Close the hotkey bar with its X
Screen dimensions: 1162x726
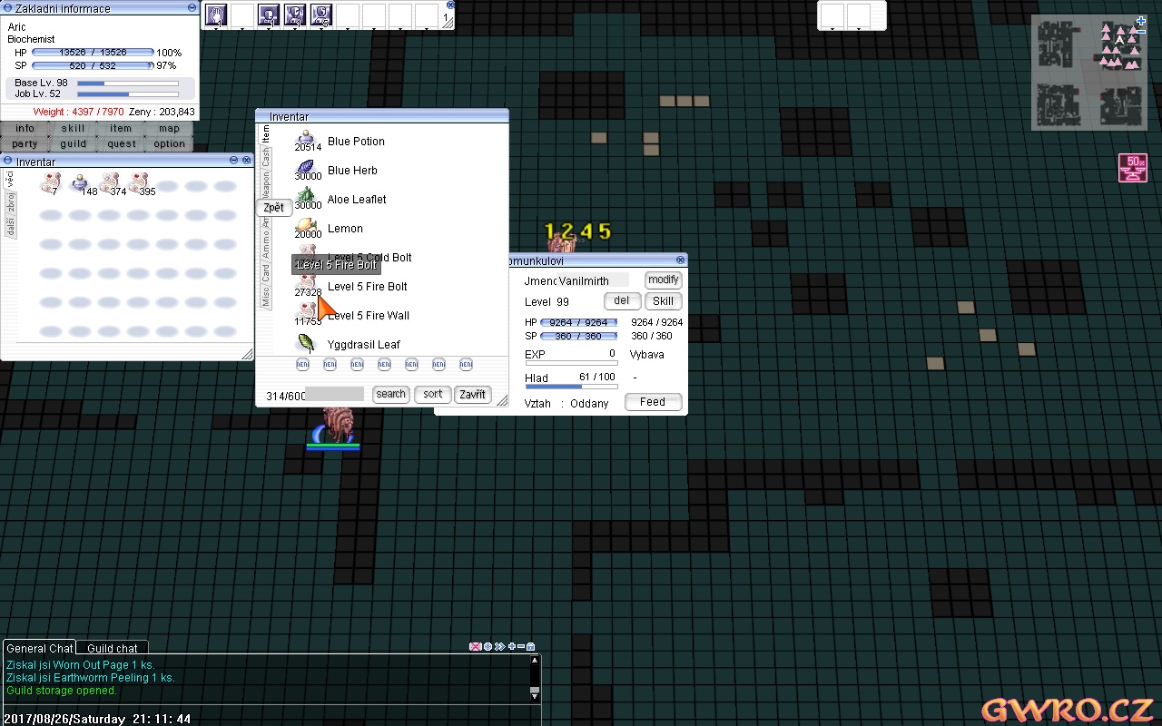pyautogui.click(x=450, y=5)
